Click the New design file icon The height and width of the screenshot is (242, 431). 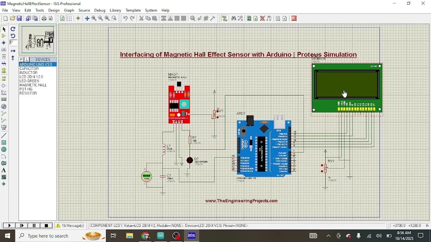point(5,18)
